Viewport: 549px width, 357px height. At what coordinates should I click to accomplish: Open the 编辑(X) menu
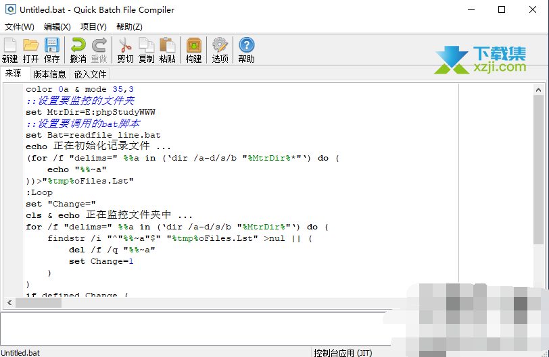pos(57,27)
